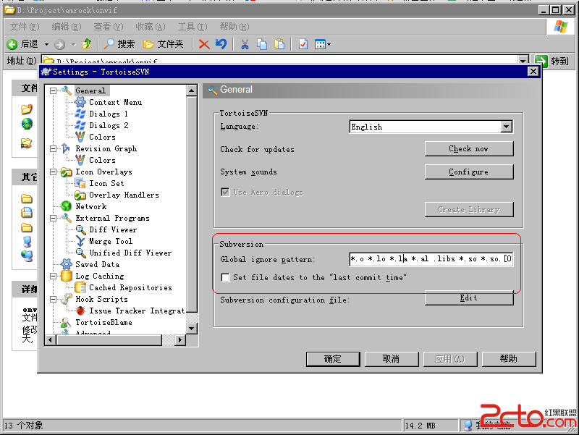The height and width of the screenshot is (435, 579).
Task: Click Colors icon under Revision Graph
Action: 80,160
